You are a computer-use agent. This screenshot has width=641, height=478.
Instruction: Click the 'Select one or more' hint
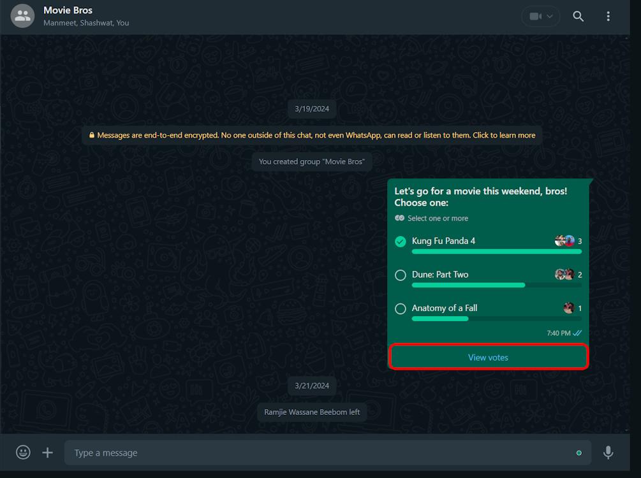pyautogui.click(x=438, y=218)
